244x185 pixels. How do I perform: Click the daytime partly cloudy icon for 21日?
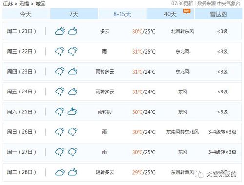(60, 31)
